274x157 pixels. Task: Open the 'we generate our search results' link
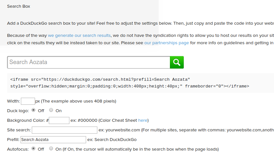[x=79, y=36]
